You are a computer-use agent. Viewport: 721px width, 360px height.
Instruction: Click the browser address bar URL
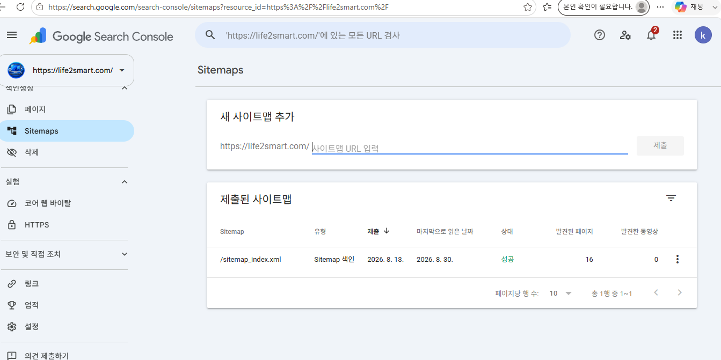point(218,7)
